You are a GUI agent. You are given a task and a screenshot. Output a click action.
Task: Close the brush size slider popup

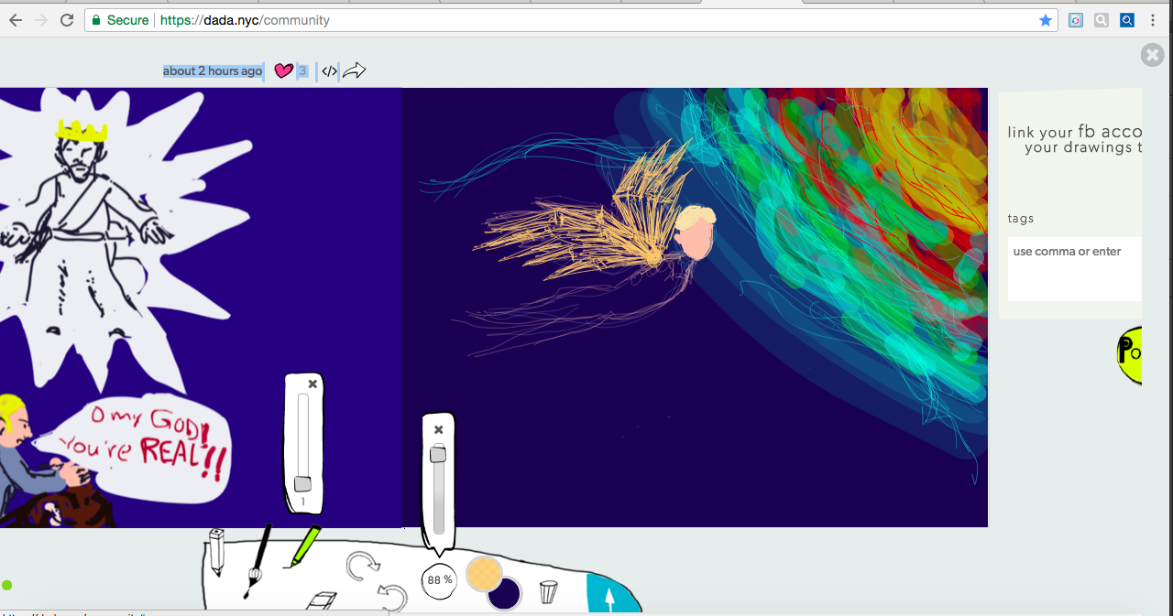312,384
